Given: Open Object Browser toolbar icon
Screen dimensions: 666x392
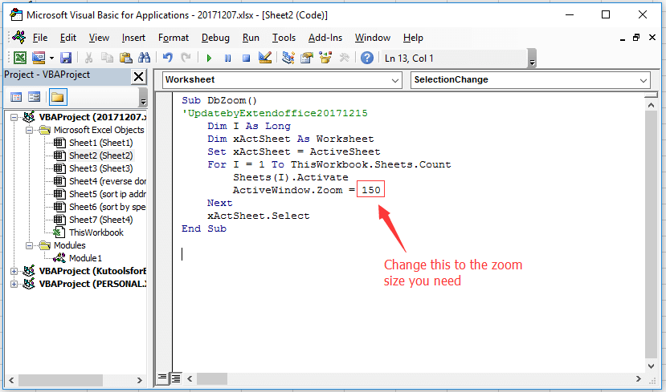Looking at the screenshot, I should point(325,58).
